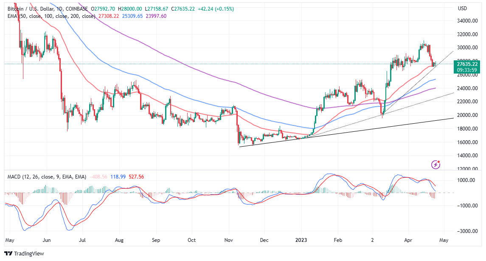486x261 pixels.
Task: Click the MACD line value 118.99
Action: pyautogui.click(x=118, y=177)
